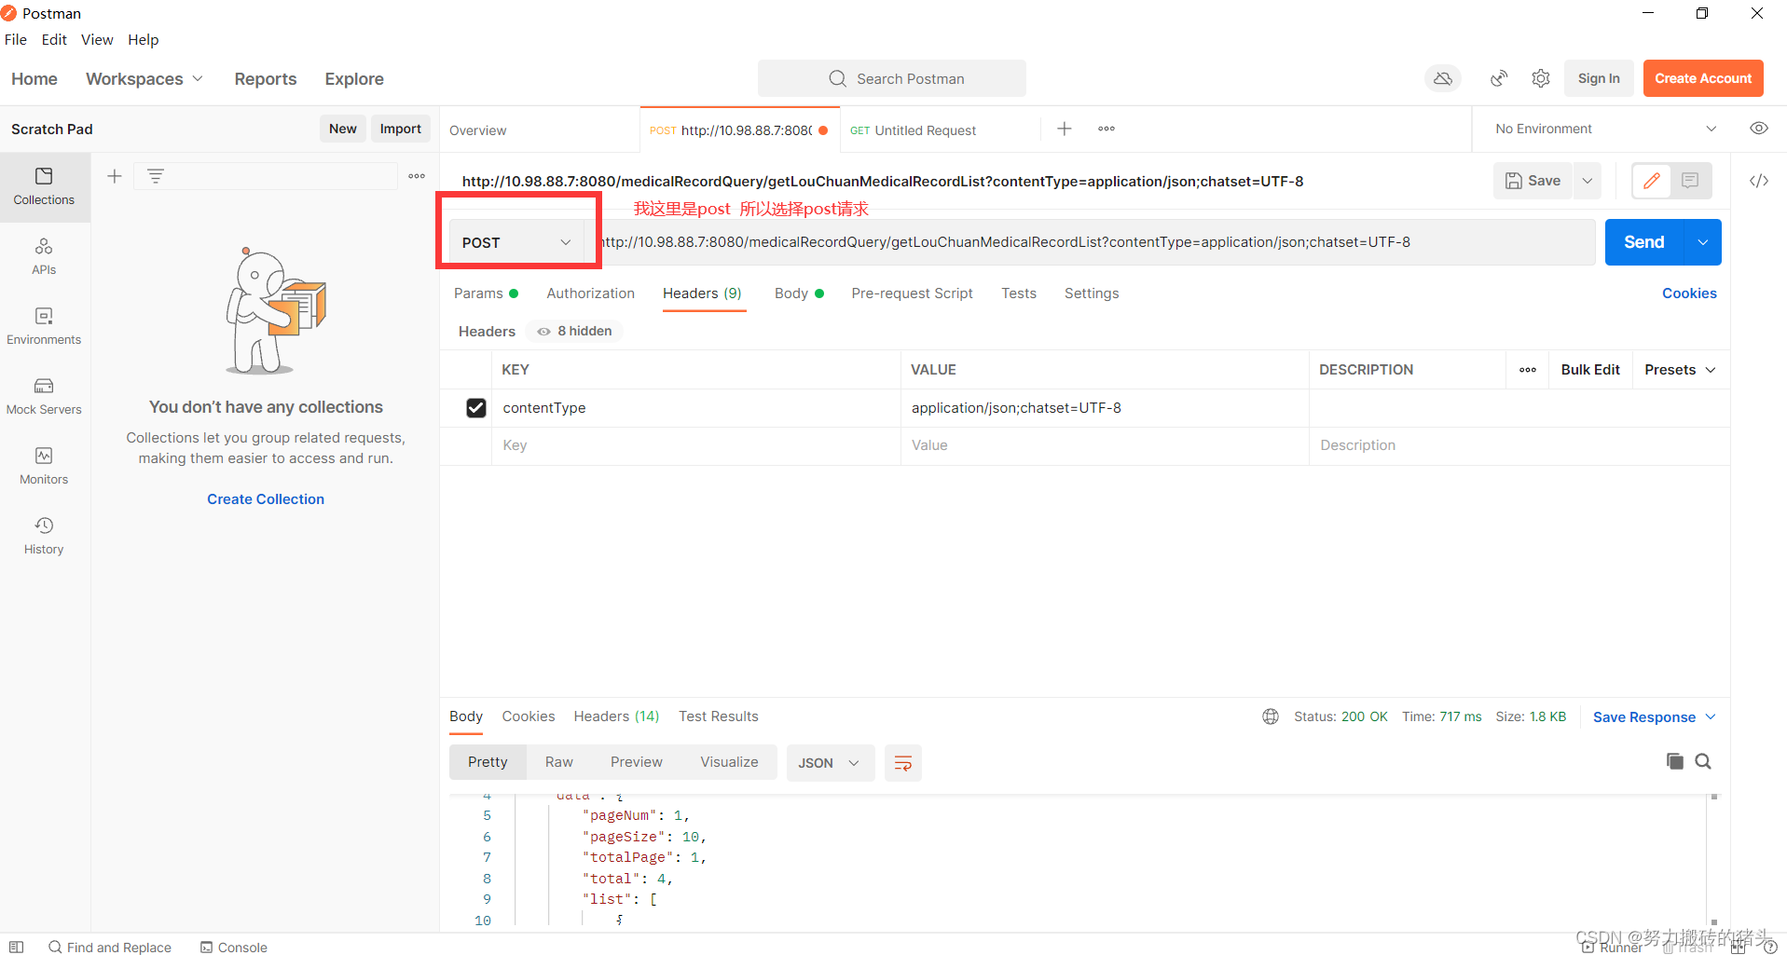Image resolution: width=1787 pixels, height=955 pixels.
Task: Click the Search Postman field
Action: coord(892,78)
